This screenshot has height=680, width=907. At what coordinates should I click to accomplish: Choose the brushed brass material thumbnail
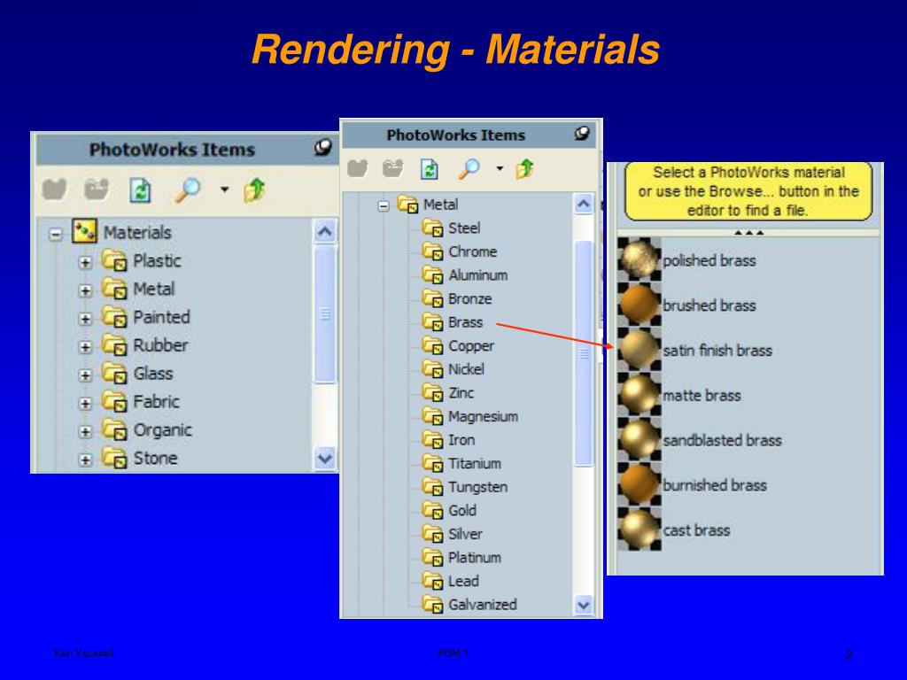point(640,305)
